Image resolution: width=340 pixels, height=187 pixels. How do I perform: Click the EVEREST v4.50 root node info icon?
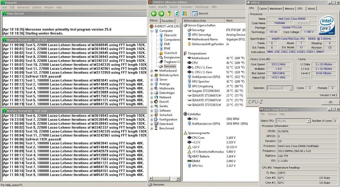point(152,26)
